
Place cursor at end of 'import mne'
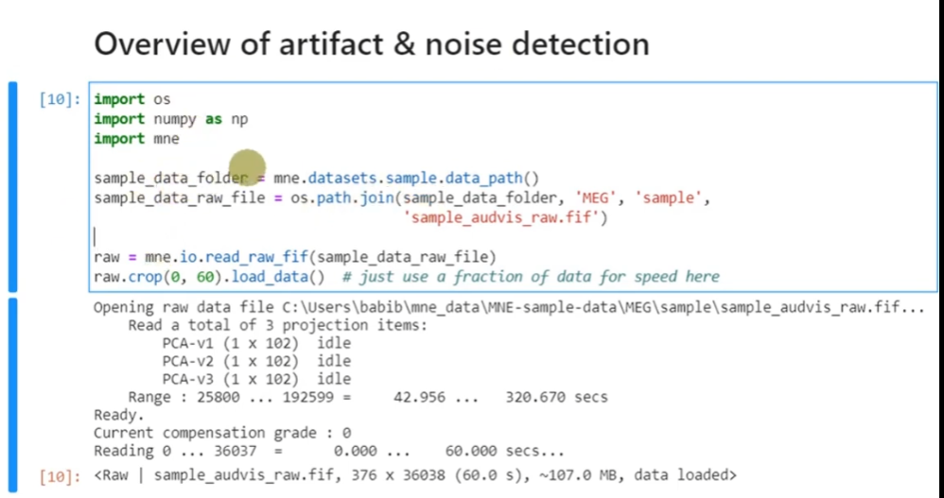pos(180,139)
